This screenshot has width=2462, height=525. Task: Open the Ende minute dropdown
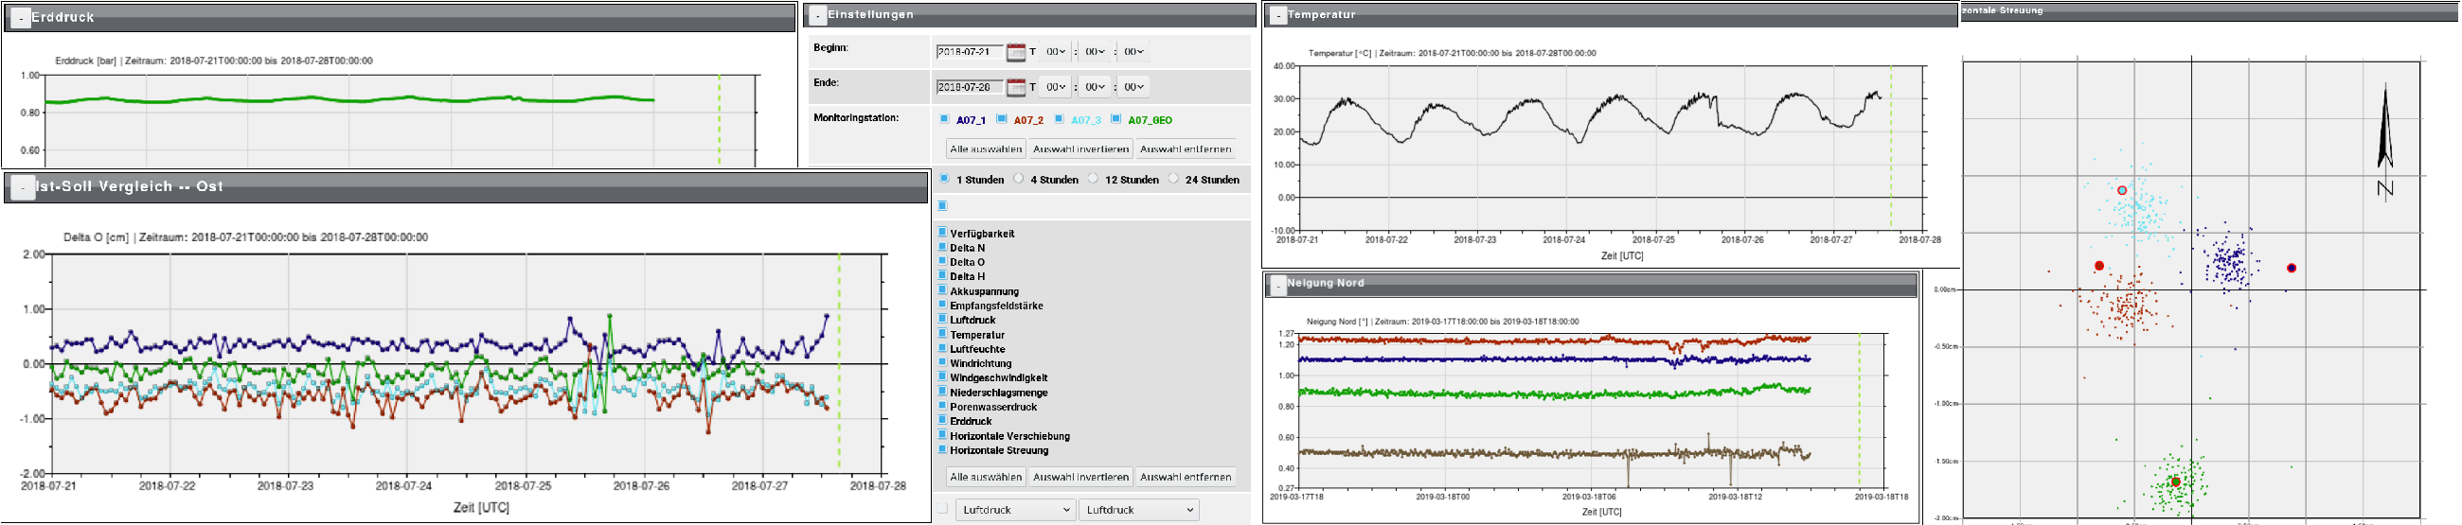(1095, 87)
